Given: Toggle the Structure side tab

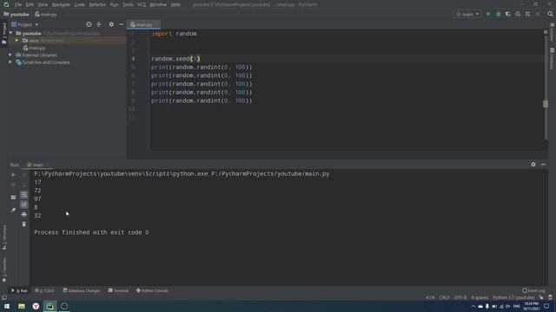Looking at the screenshot, I should click(4, 237).
